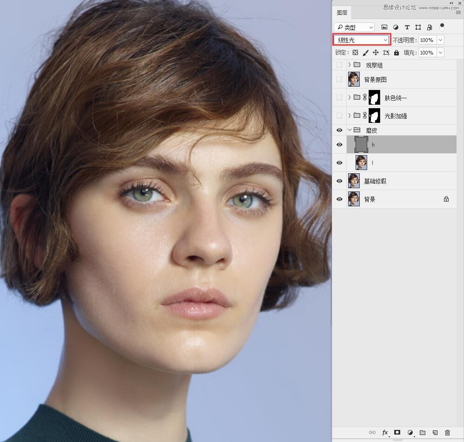
Task: Click the lock icon on 背景 layer
Action: pyautogui.click(x=446, y=199)
